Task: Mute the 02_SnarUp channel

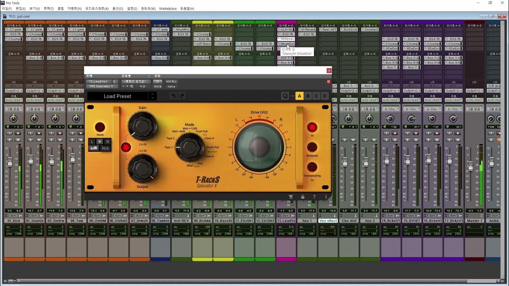Action: [x=39, y=139]
